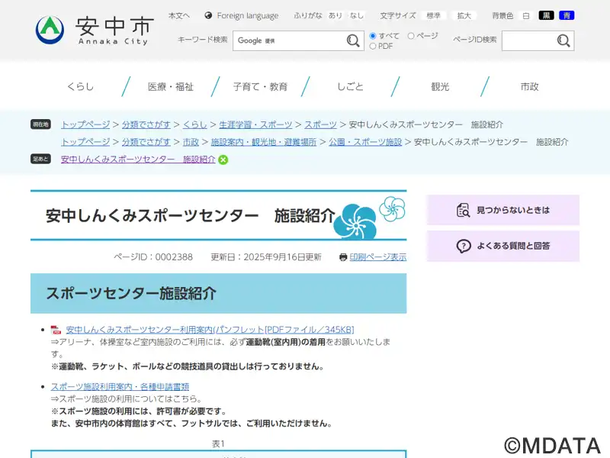The image size is (610, 458).
Task: Click the page ID search magnifier icon
Action: 563,40
